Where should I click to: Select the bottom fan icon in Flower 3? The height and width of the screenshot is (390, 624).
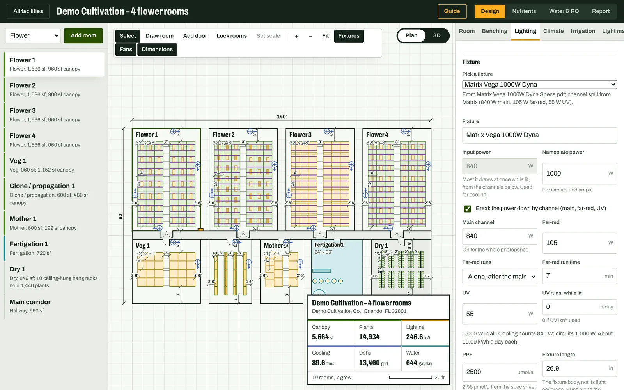coord(314,228)
